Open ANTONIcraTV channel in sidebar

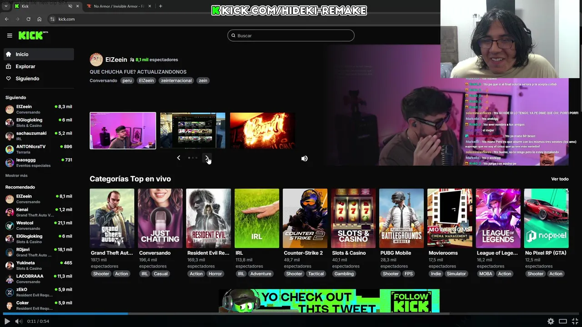pyautogui.click(x=39, y=149)
